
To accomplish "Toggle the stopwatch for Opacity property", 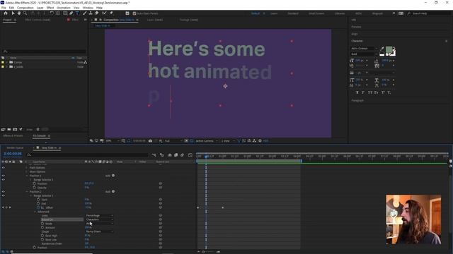I will (35, 188).
